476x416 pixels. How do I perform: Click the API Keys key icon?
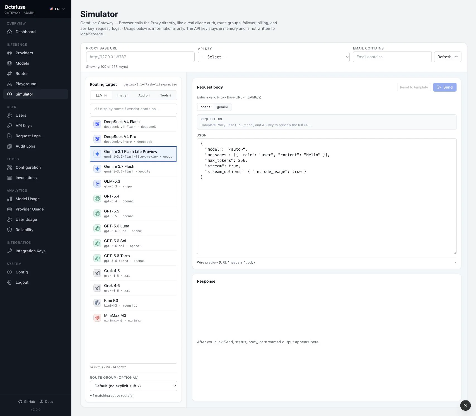(x=9, y=126)
